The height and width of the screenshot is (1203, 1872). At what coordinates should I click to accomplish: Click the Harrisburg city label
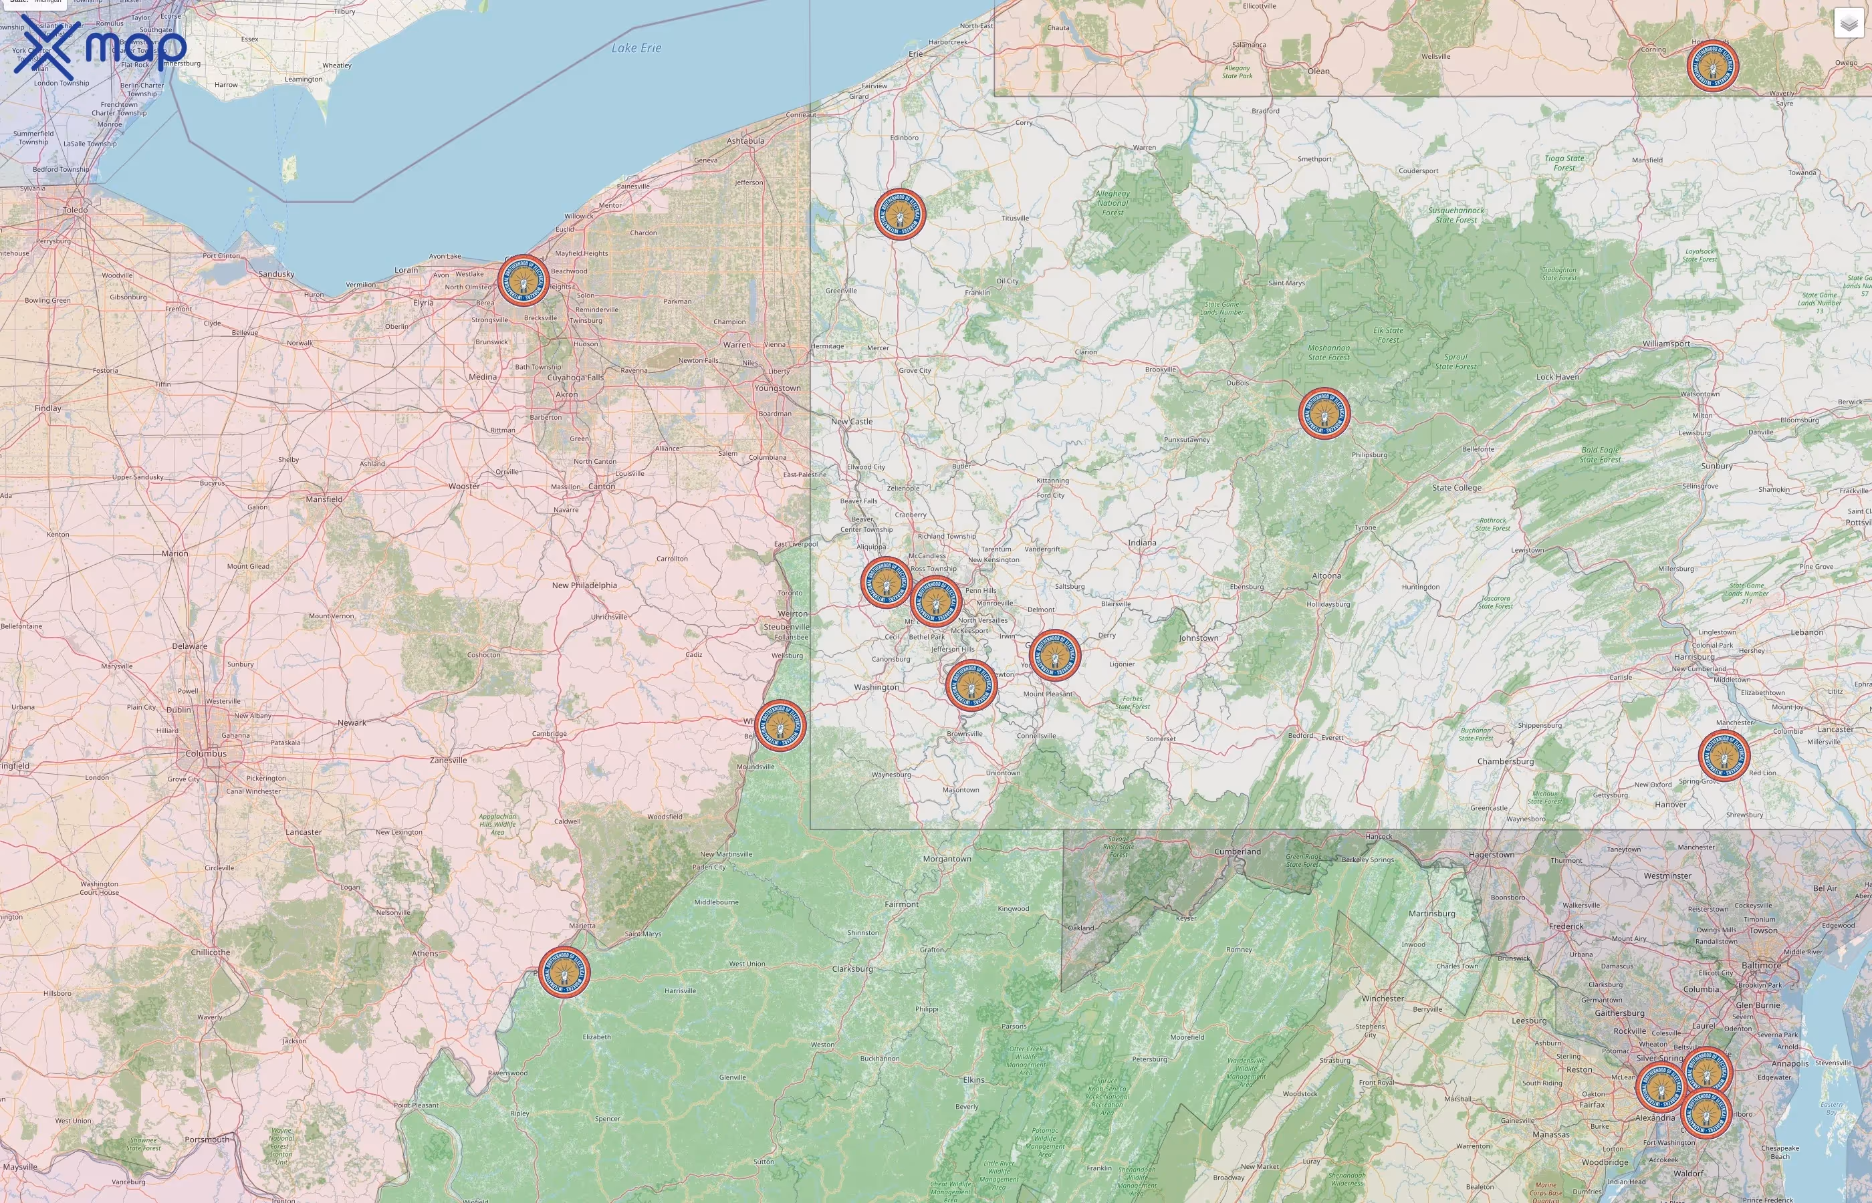pyautogui.click(x=1694, y=656)
